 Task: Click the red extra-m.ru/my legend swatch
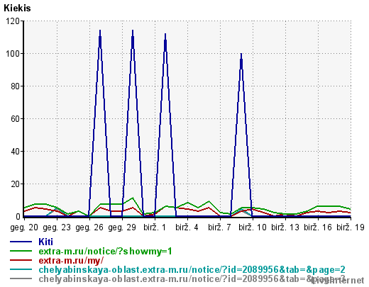point(21,260)
